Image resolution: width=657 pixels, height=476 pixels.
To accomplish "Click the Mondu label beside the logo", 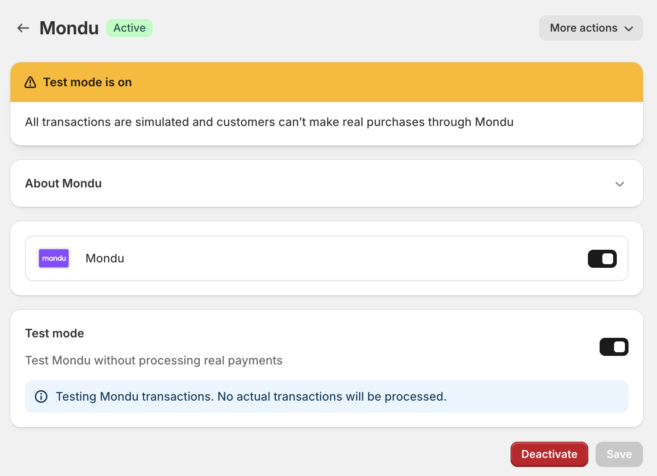I will click(105, 258).
